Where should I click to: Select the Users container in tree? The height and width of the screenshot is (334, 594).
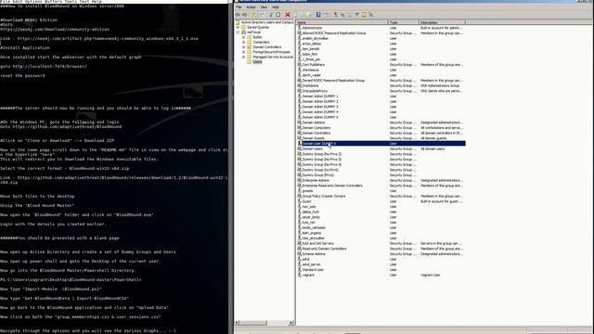pyautogui.click(x=257, y=62)
